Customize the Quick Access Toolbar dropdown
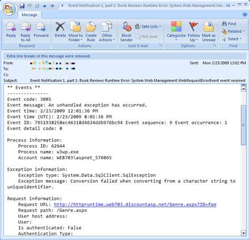250x240 pixels. [x=62, y=6]
